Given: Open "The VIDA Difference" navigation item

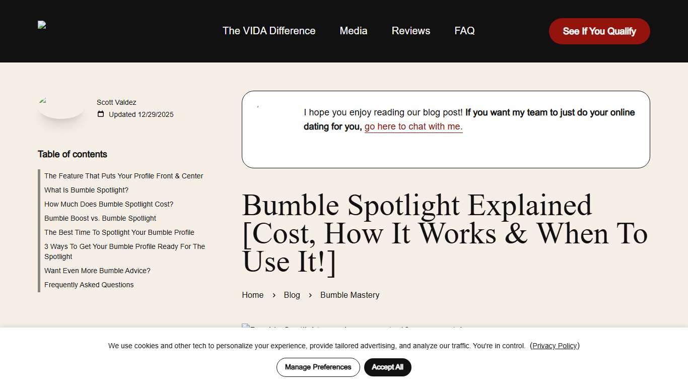Looking at the screenshot, I should click(x=268, y=31).
